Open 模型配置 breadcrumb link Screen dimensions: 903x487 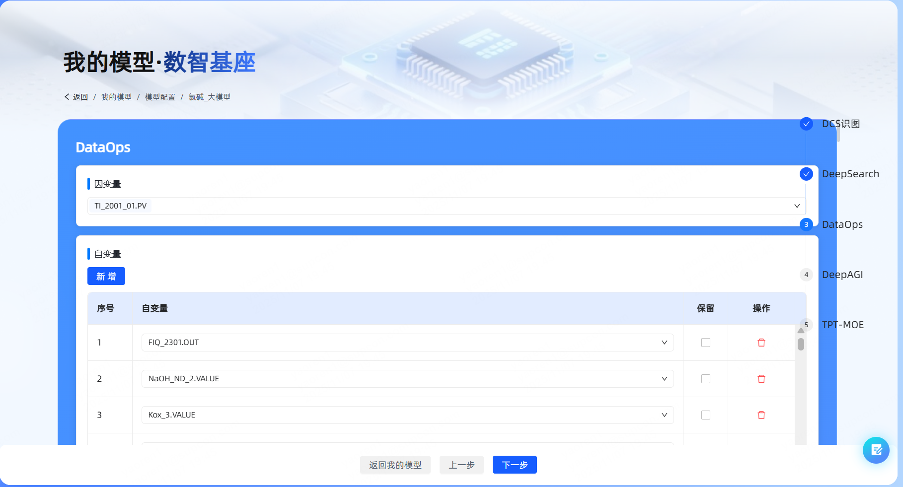click(x=160, y=97)
